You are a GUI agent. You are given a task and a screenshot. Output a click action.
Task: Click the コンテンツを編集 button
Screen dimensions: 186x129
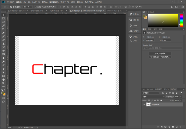[160, 53]
